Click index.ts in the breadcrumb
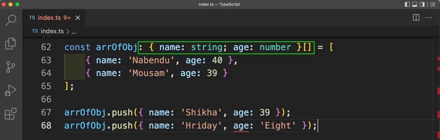 point(52,31)
